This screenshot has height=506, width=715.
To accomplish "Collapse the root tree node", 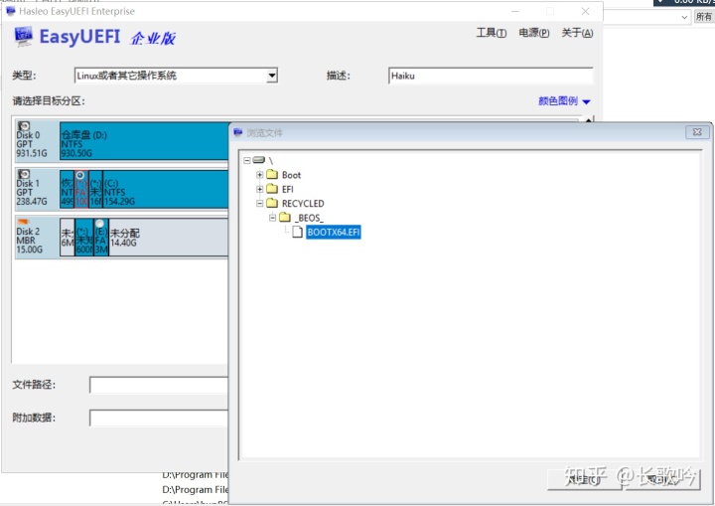I will (247, 160).
